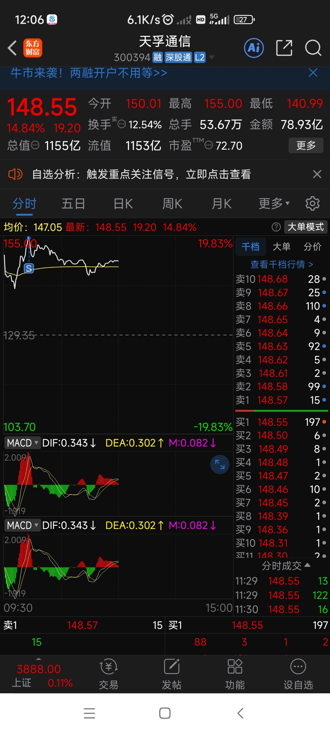Tap 买8 148.39 row
The height and width of the screenshot is (733, 330).
281,516
